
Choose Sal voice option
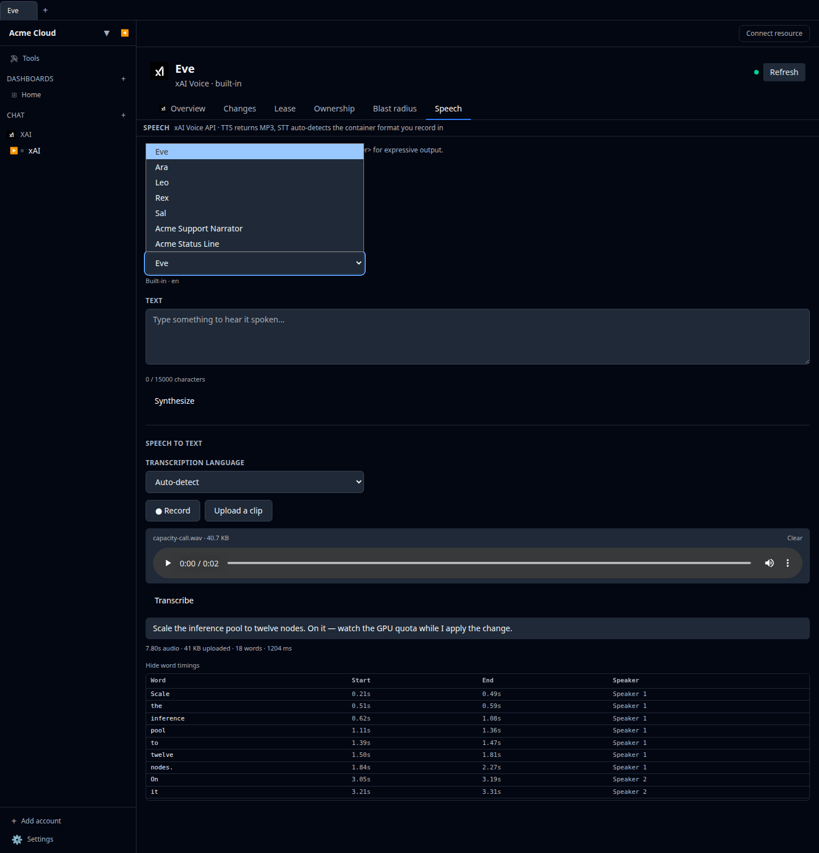coord(255,213)
